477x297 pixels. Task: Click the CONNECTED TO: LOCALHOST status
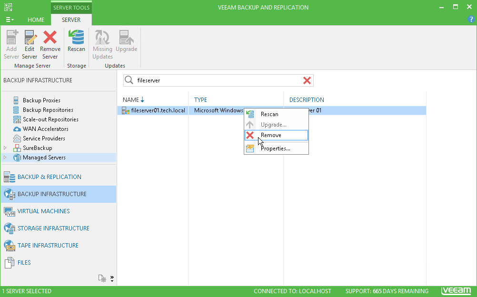point(292,291)
